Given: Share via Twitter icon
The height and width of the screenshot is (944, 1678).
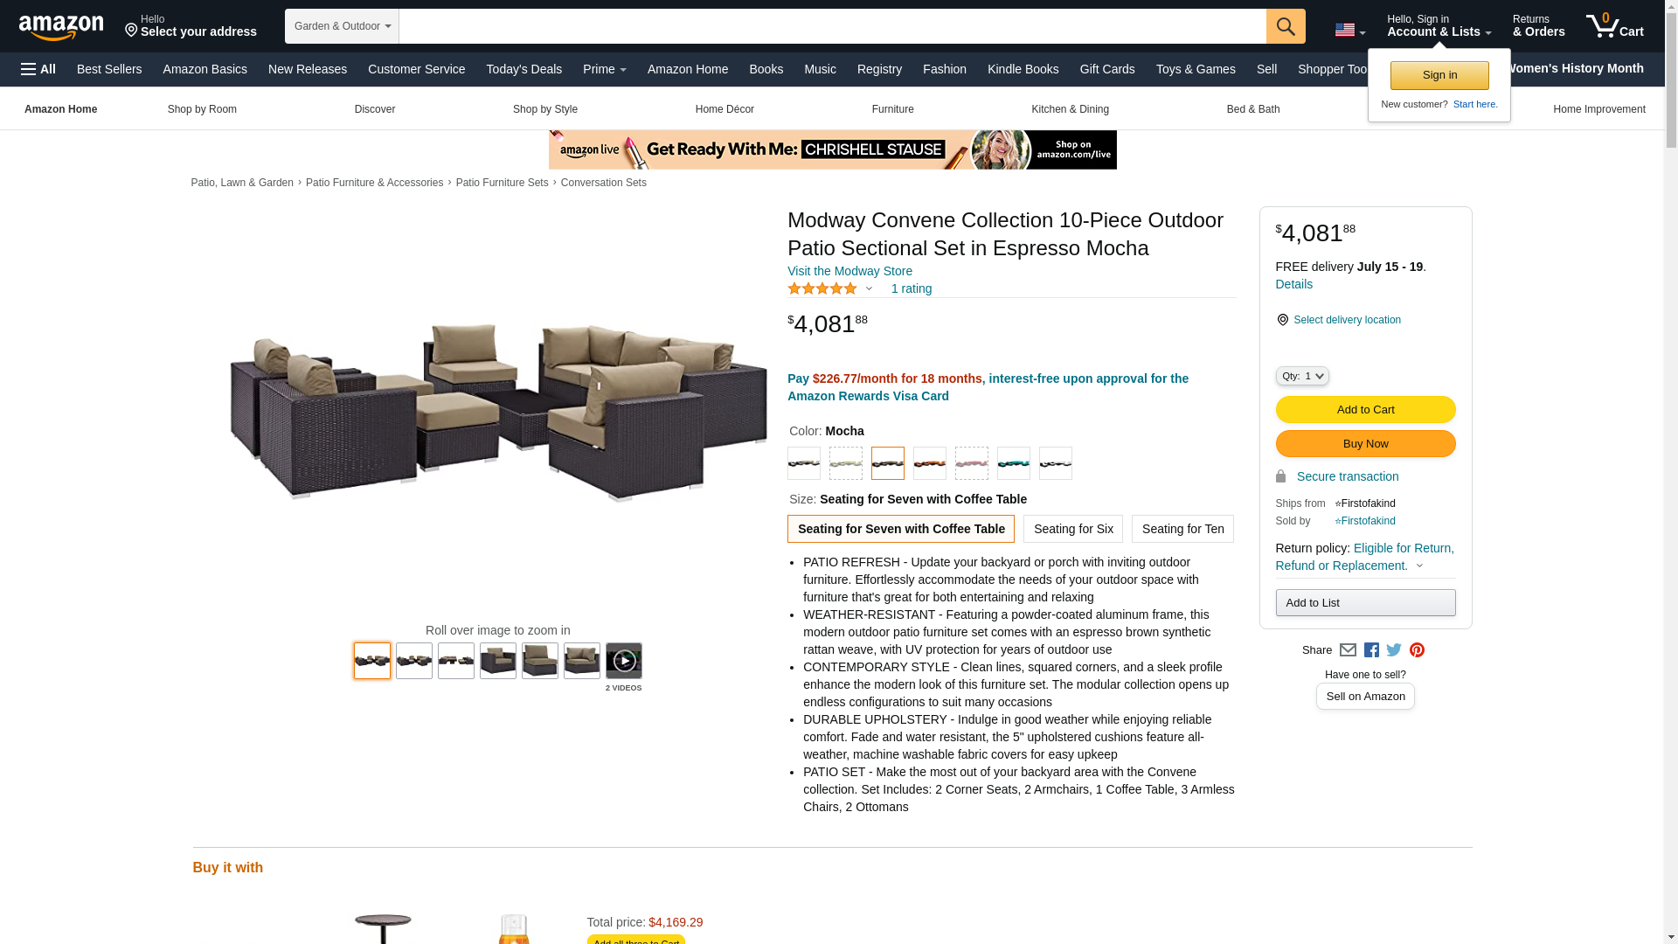Looking at the screenshot, I should [x=1394, y=650].
